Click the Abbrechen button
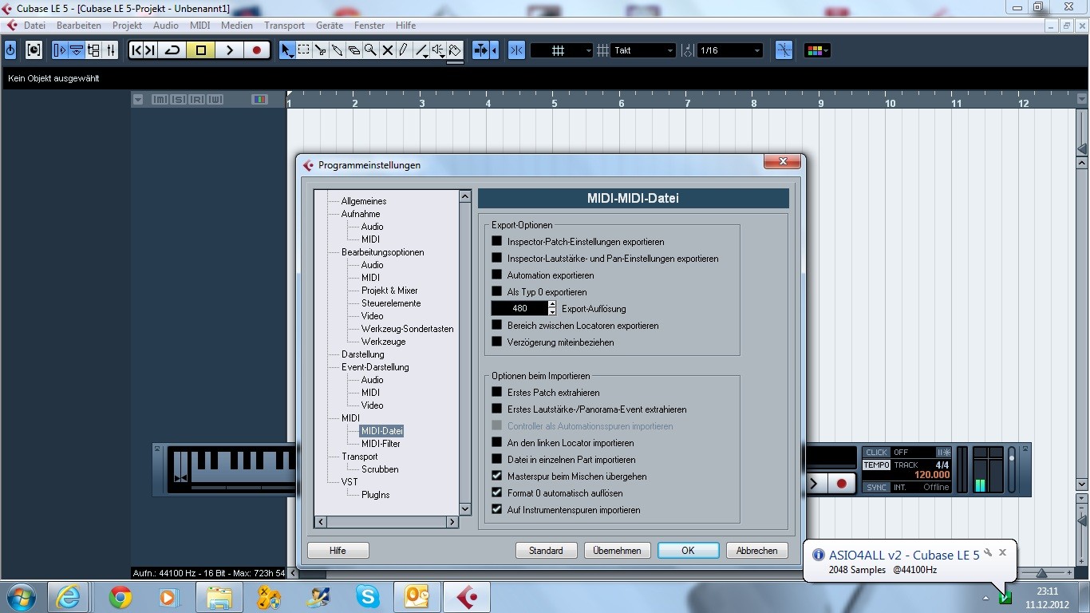This screenshot has width=1090, height=613. tap(756, 551)
